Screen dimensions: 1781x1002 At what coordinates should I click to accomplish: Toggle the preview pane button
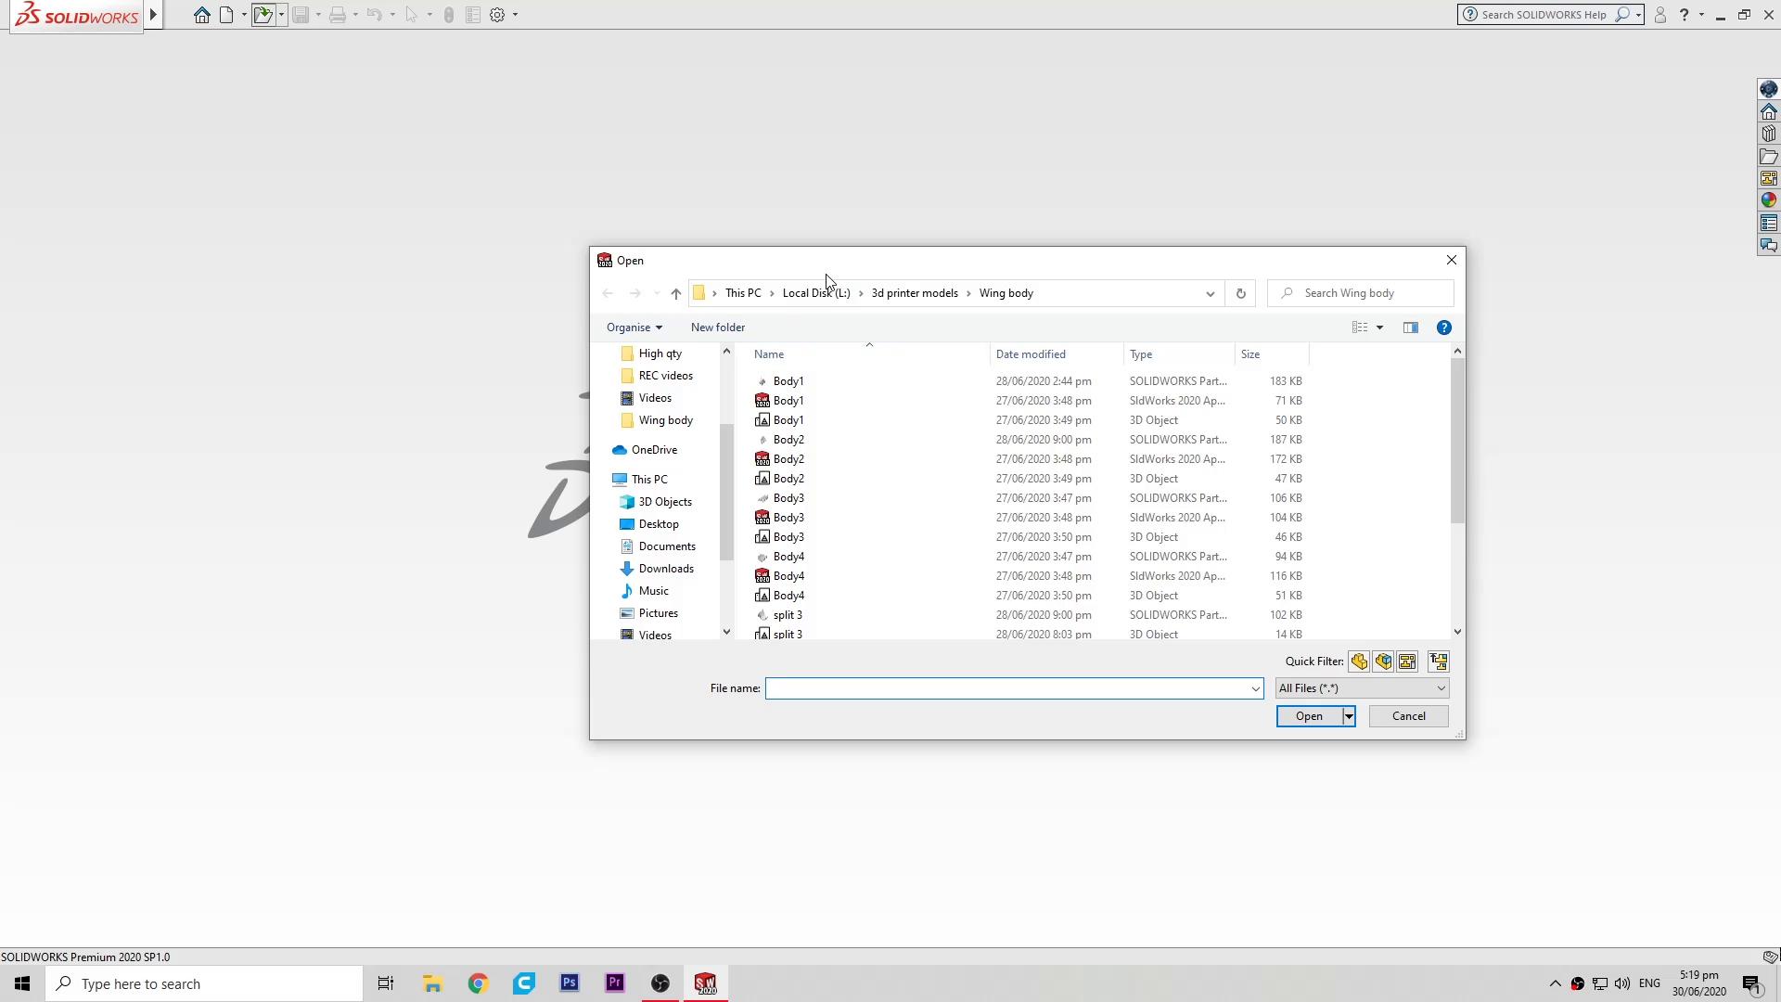(x=1411, y=328)
